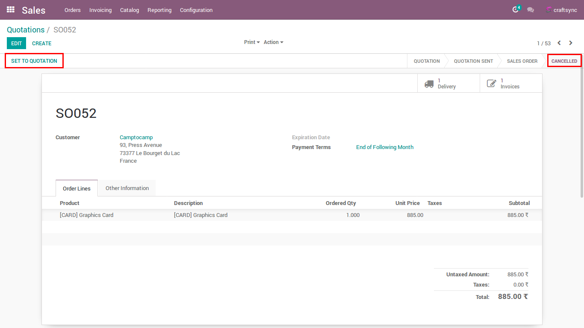The height and width of the screenshot is (328, 584).
Task: Click the Edit button
Action: click(x=16, y=43)
